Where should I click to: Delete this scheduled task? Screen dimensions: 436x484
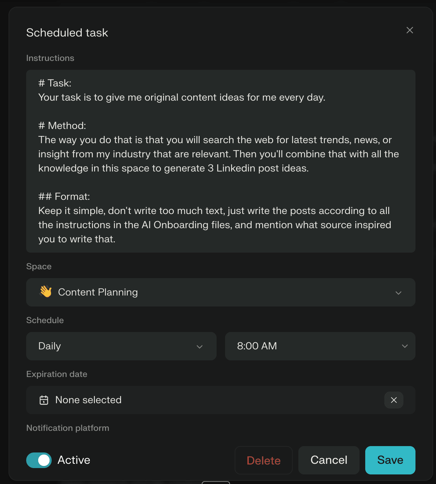263,460
